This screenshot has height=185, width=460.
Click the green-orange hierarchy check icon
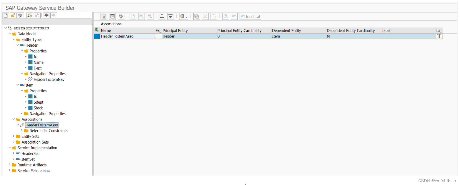coord(30,15)
